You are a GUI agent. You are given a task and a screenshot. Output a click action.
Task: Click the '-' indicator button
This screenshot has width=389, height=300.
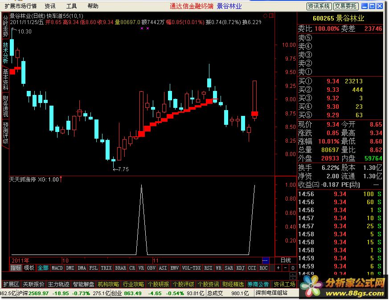click(286, 268)
